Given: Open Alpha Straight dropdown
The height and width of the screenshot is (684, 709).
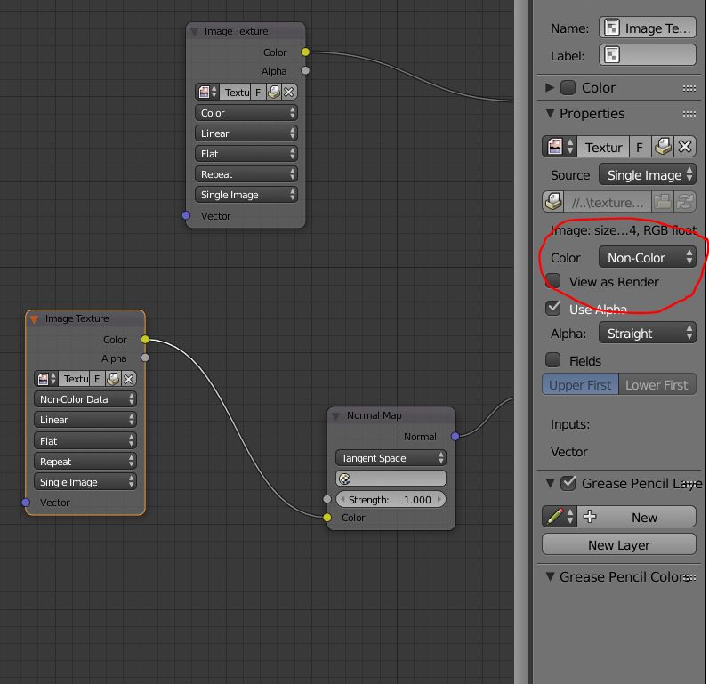Looking at the screenshot, I should 648,334.
